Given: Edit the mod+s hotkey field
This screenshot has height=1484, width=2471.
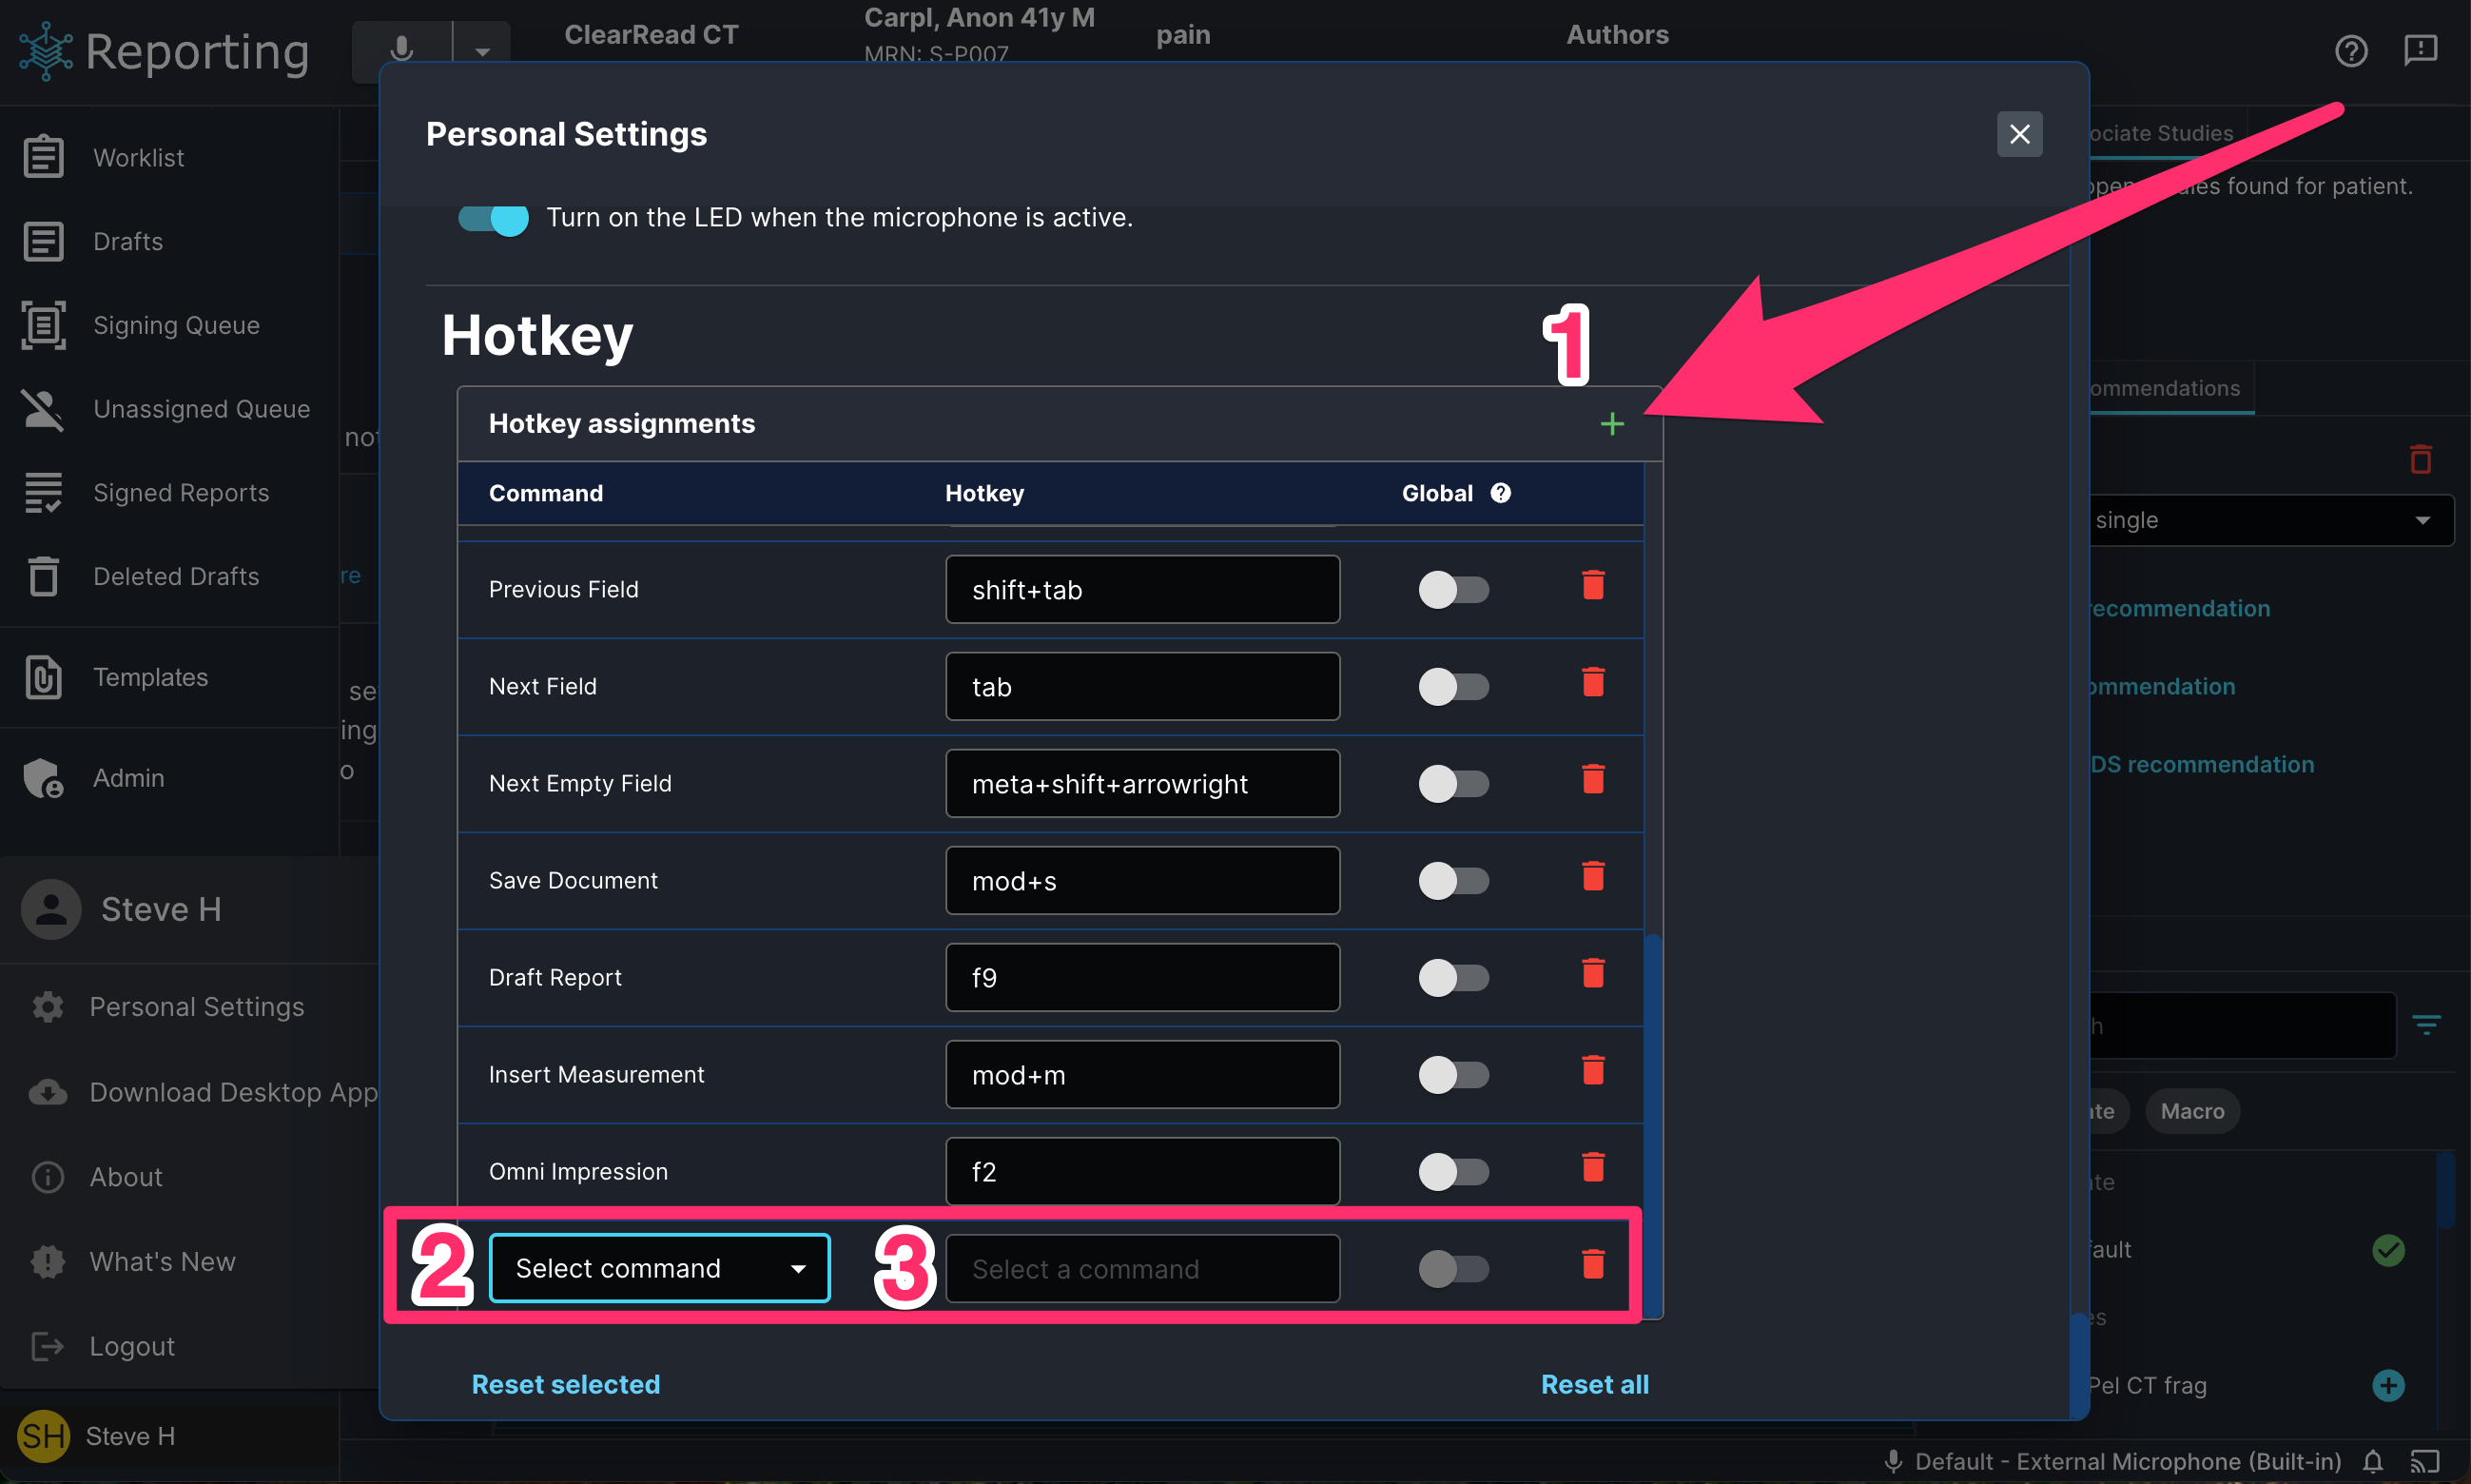Looking at the screenshot, I should [x=1142, y=880].
